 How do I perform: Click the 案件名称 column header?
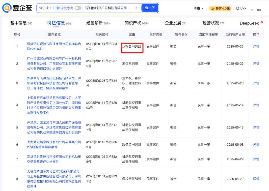(x=54, y=35)
